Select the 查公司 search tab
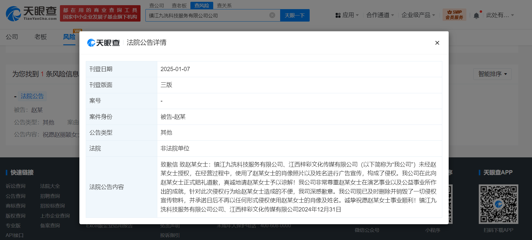Image resolution: width=532 pixels, height=240 pixels. (x=157, y=5)
